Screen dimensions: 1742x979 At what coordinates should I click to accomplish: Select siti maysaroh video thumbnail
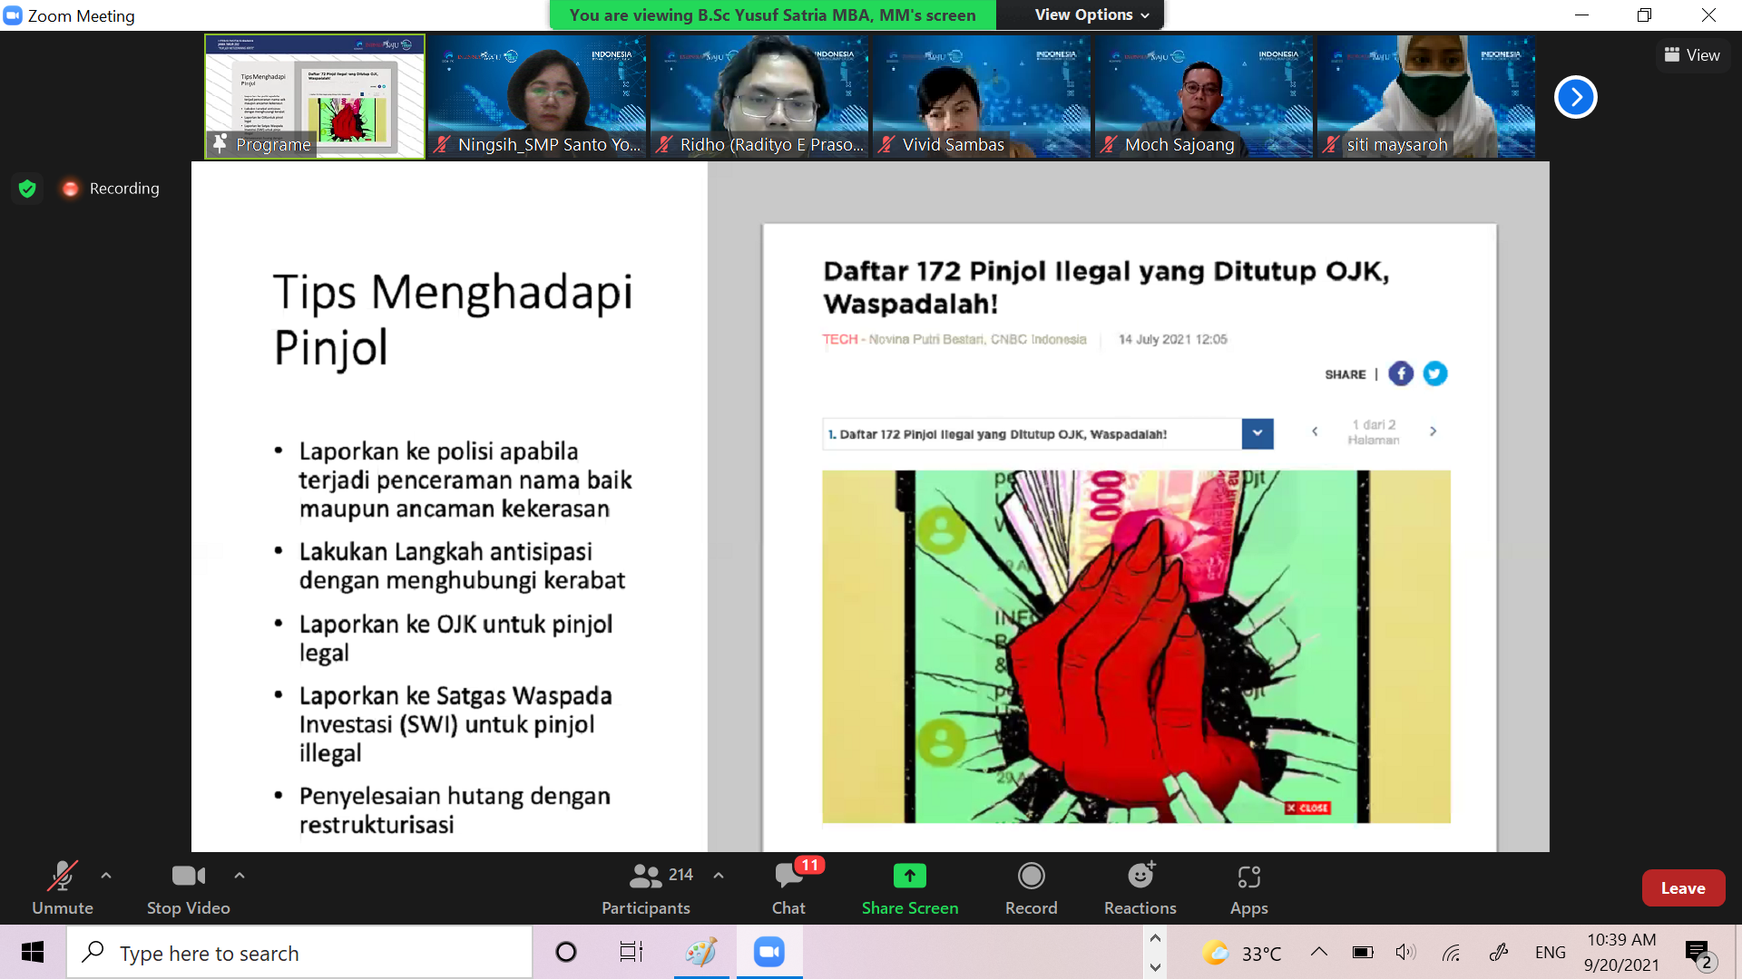1426,96
